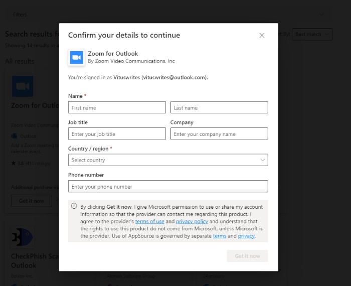Open the Select country dropdown

click(x=168, y=160)
